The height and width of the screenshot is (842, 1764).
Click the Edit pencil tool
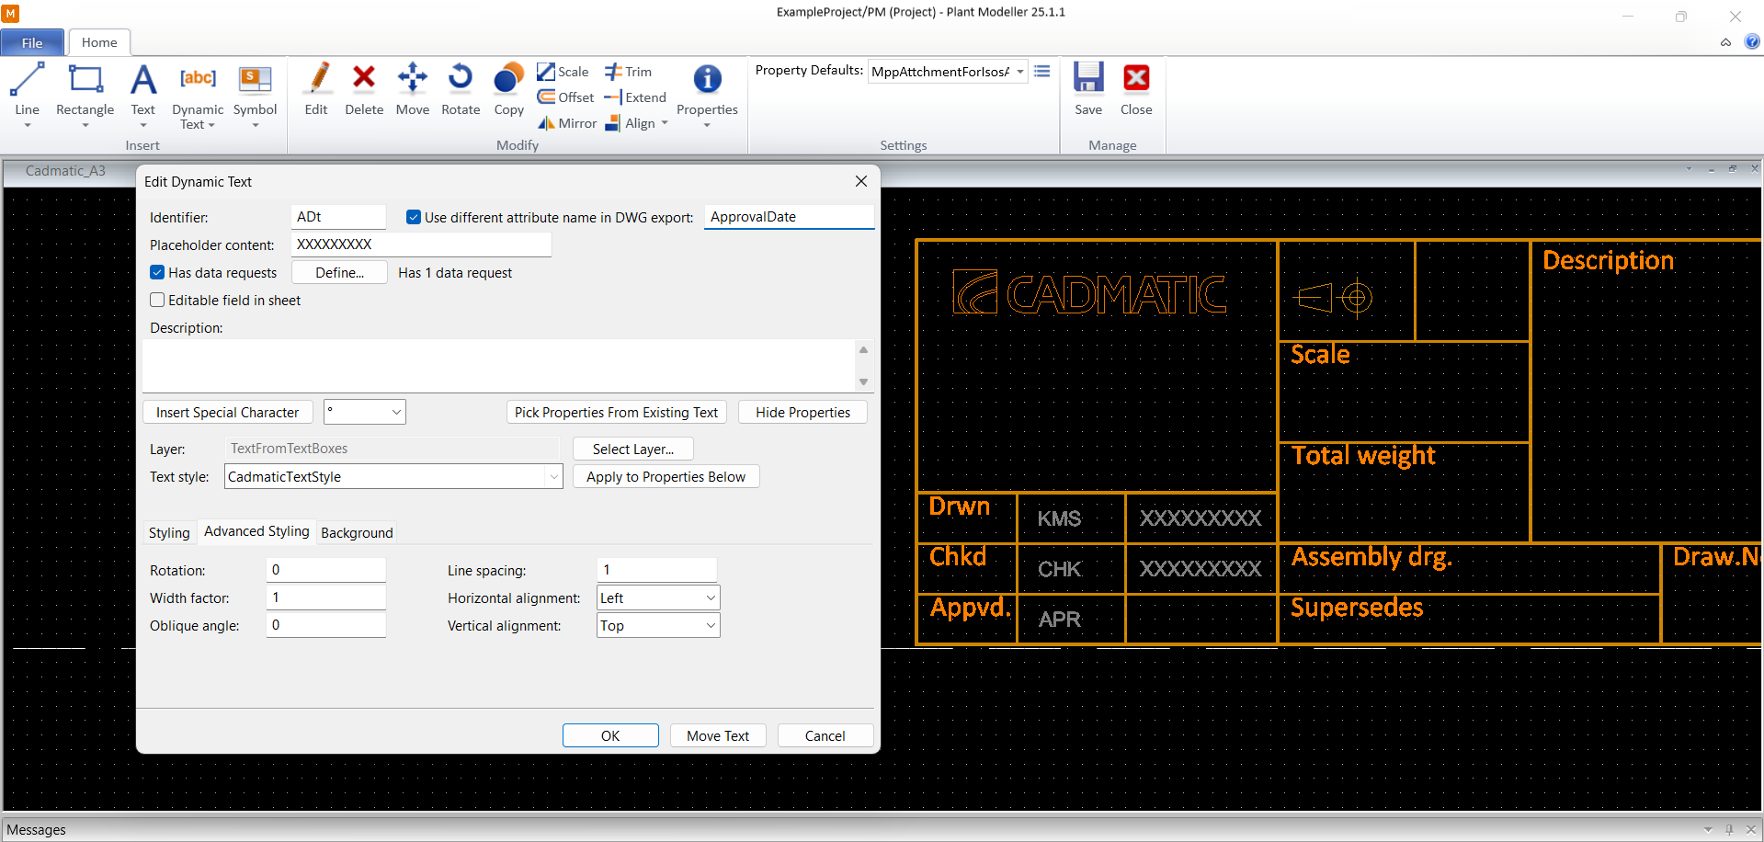(x=316, y=89)
